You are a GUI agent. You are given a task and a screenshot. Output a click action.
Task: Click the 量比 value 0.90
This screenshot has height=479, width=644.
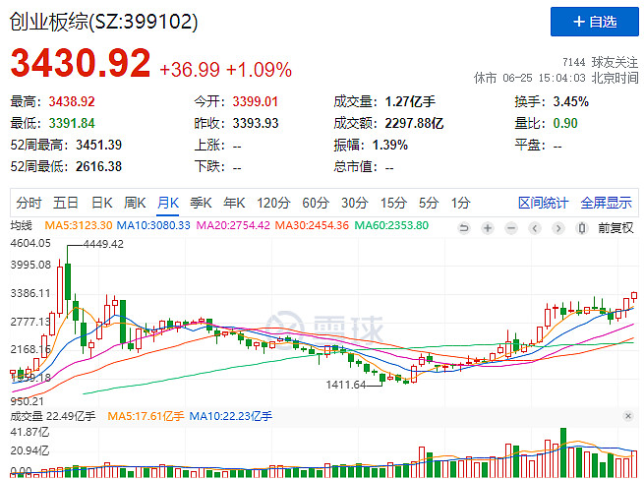[565, 123]
